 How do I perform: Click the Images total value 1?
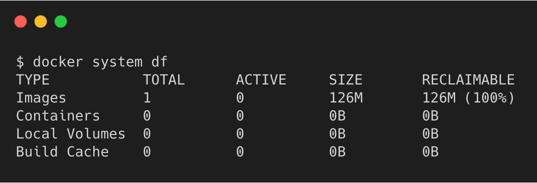click(147, 98)
